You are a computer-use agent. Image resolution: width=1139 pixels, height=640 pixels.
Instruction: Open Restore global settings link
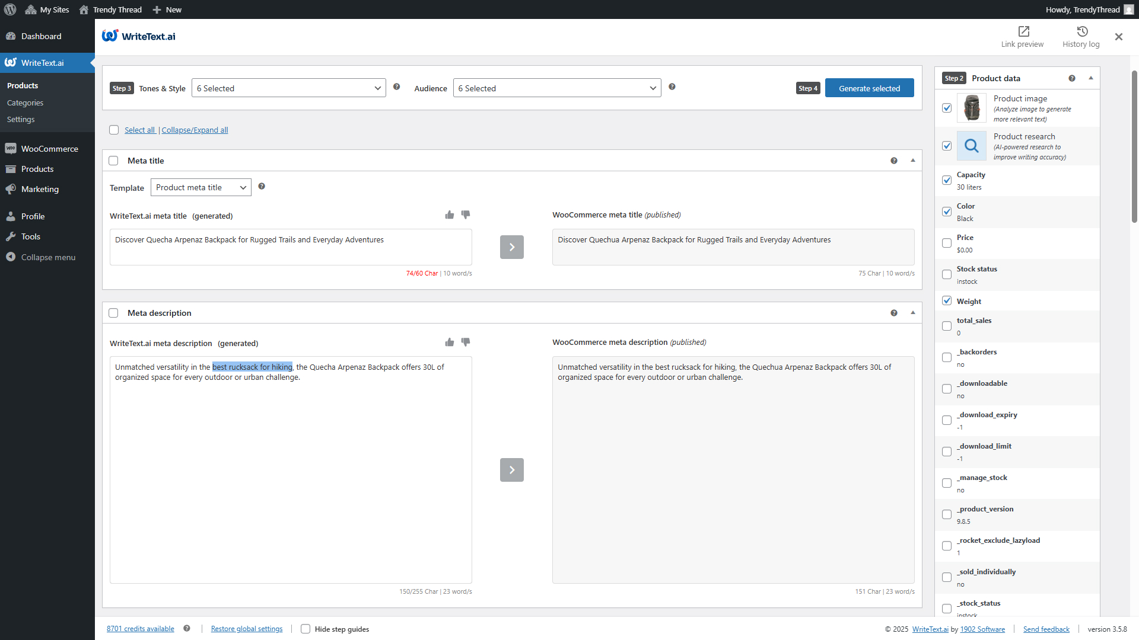pos(247,629)
